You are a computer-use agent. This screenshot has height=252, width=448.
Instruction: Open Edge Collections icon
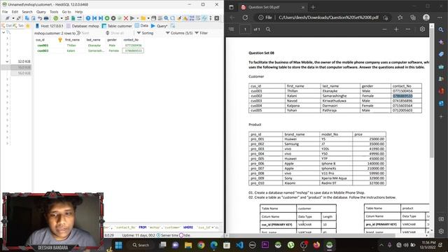point(413,17)
